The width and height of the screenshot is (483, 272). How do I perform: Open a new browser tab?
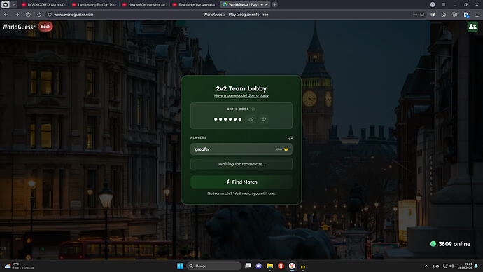tap(275, 5)
